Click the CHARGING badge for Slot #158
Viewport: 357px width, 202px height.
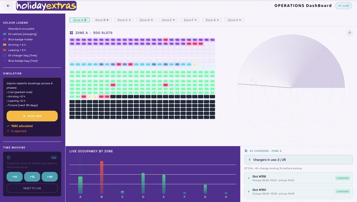click(x=343, y=178)
